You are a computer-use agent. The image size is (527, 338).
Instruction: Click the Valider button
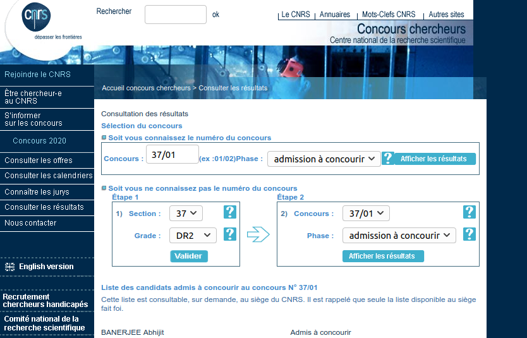[x=189, y=256]
